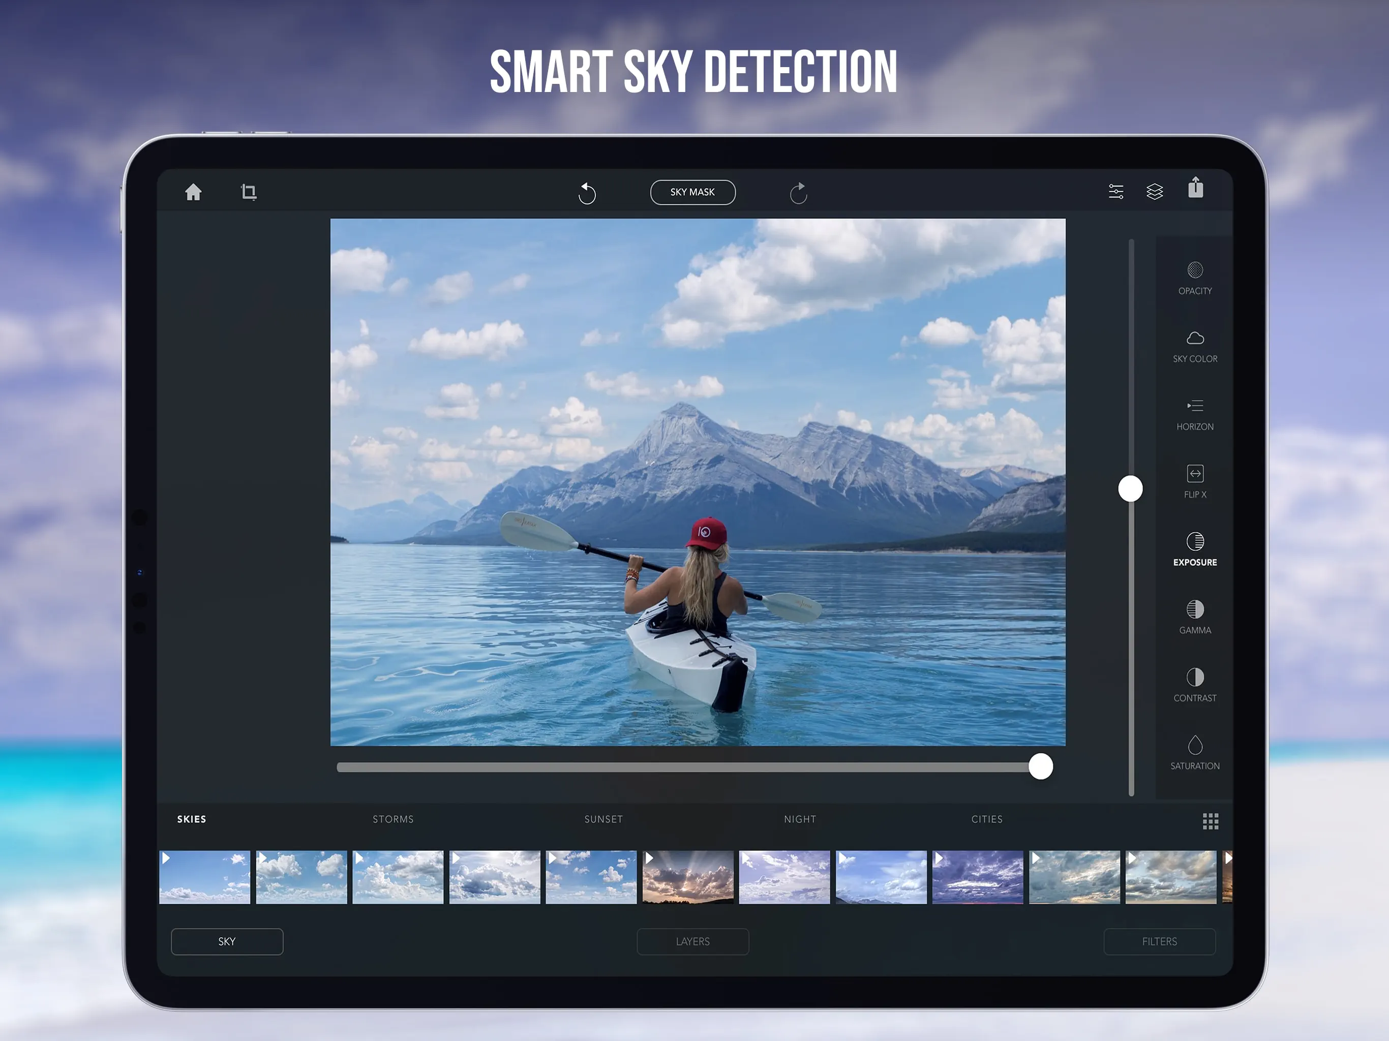
Task: Switch to the Sunset category tab
Action: click(x=603, y=819)
